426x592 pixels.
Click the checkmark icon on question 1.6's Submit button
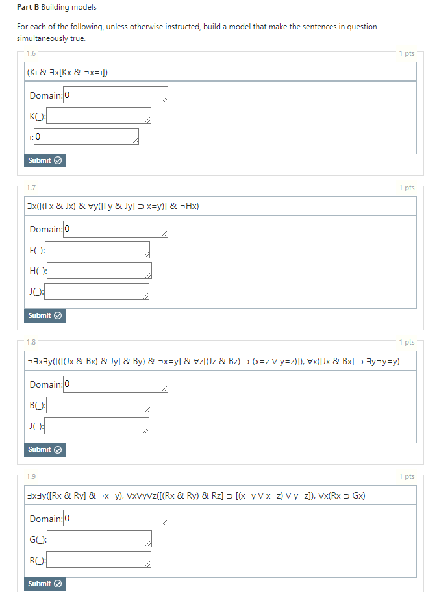point(56,160)
